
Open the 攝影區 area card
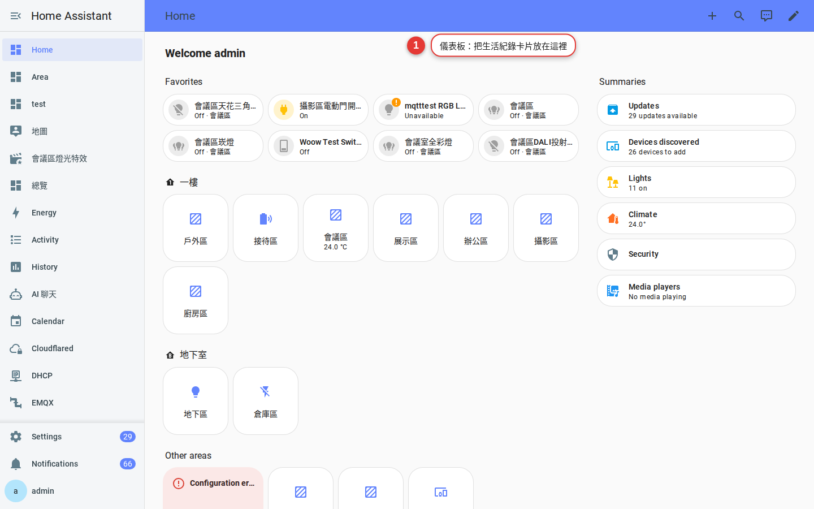(546, 228)
